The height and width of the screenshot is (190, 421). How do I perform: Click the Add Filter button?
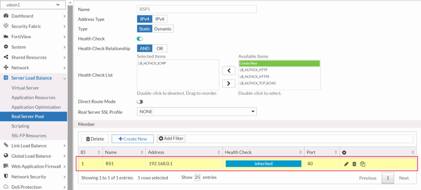[171, 138]
